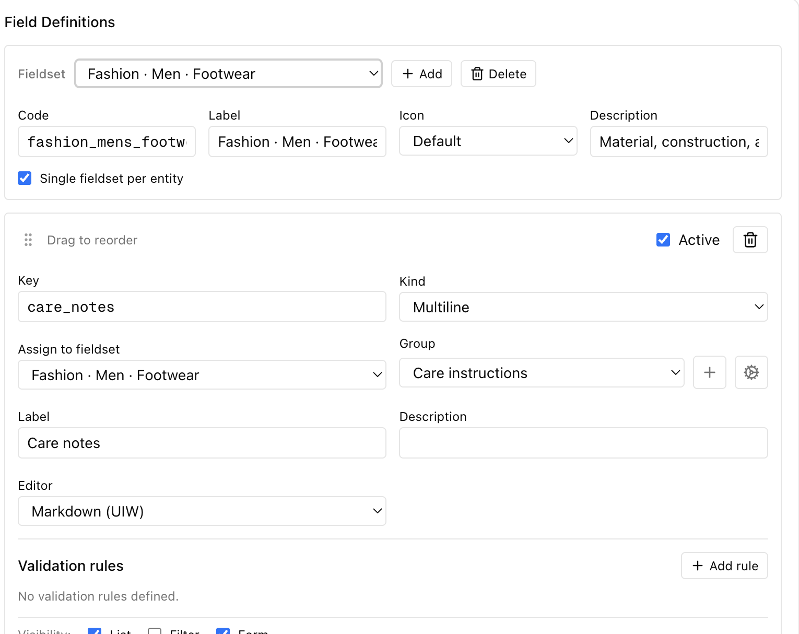Viewport: 799px width, 634px height.
Task: Click the Add fieldset button
Action: tap(421, 74)
